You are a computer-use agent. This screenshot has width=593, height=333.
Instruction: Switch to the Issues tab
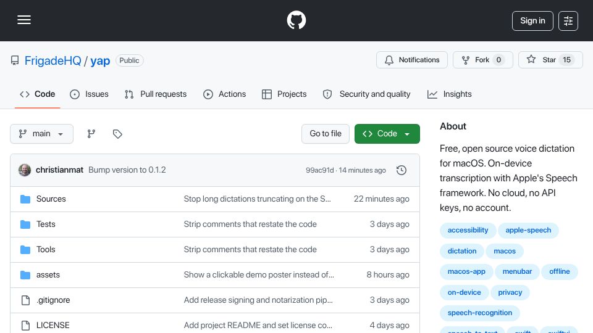(89, 94)
